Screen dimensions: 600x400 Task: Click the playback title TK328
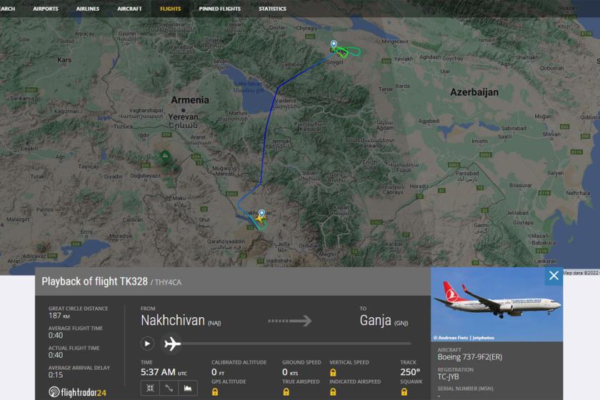tap(94, 281)
